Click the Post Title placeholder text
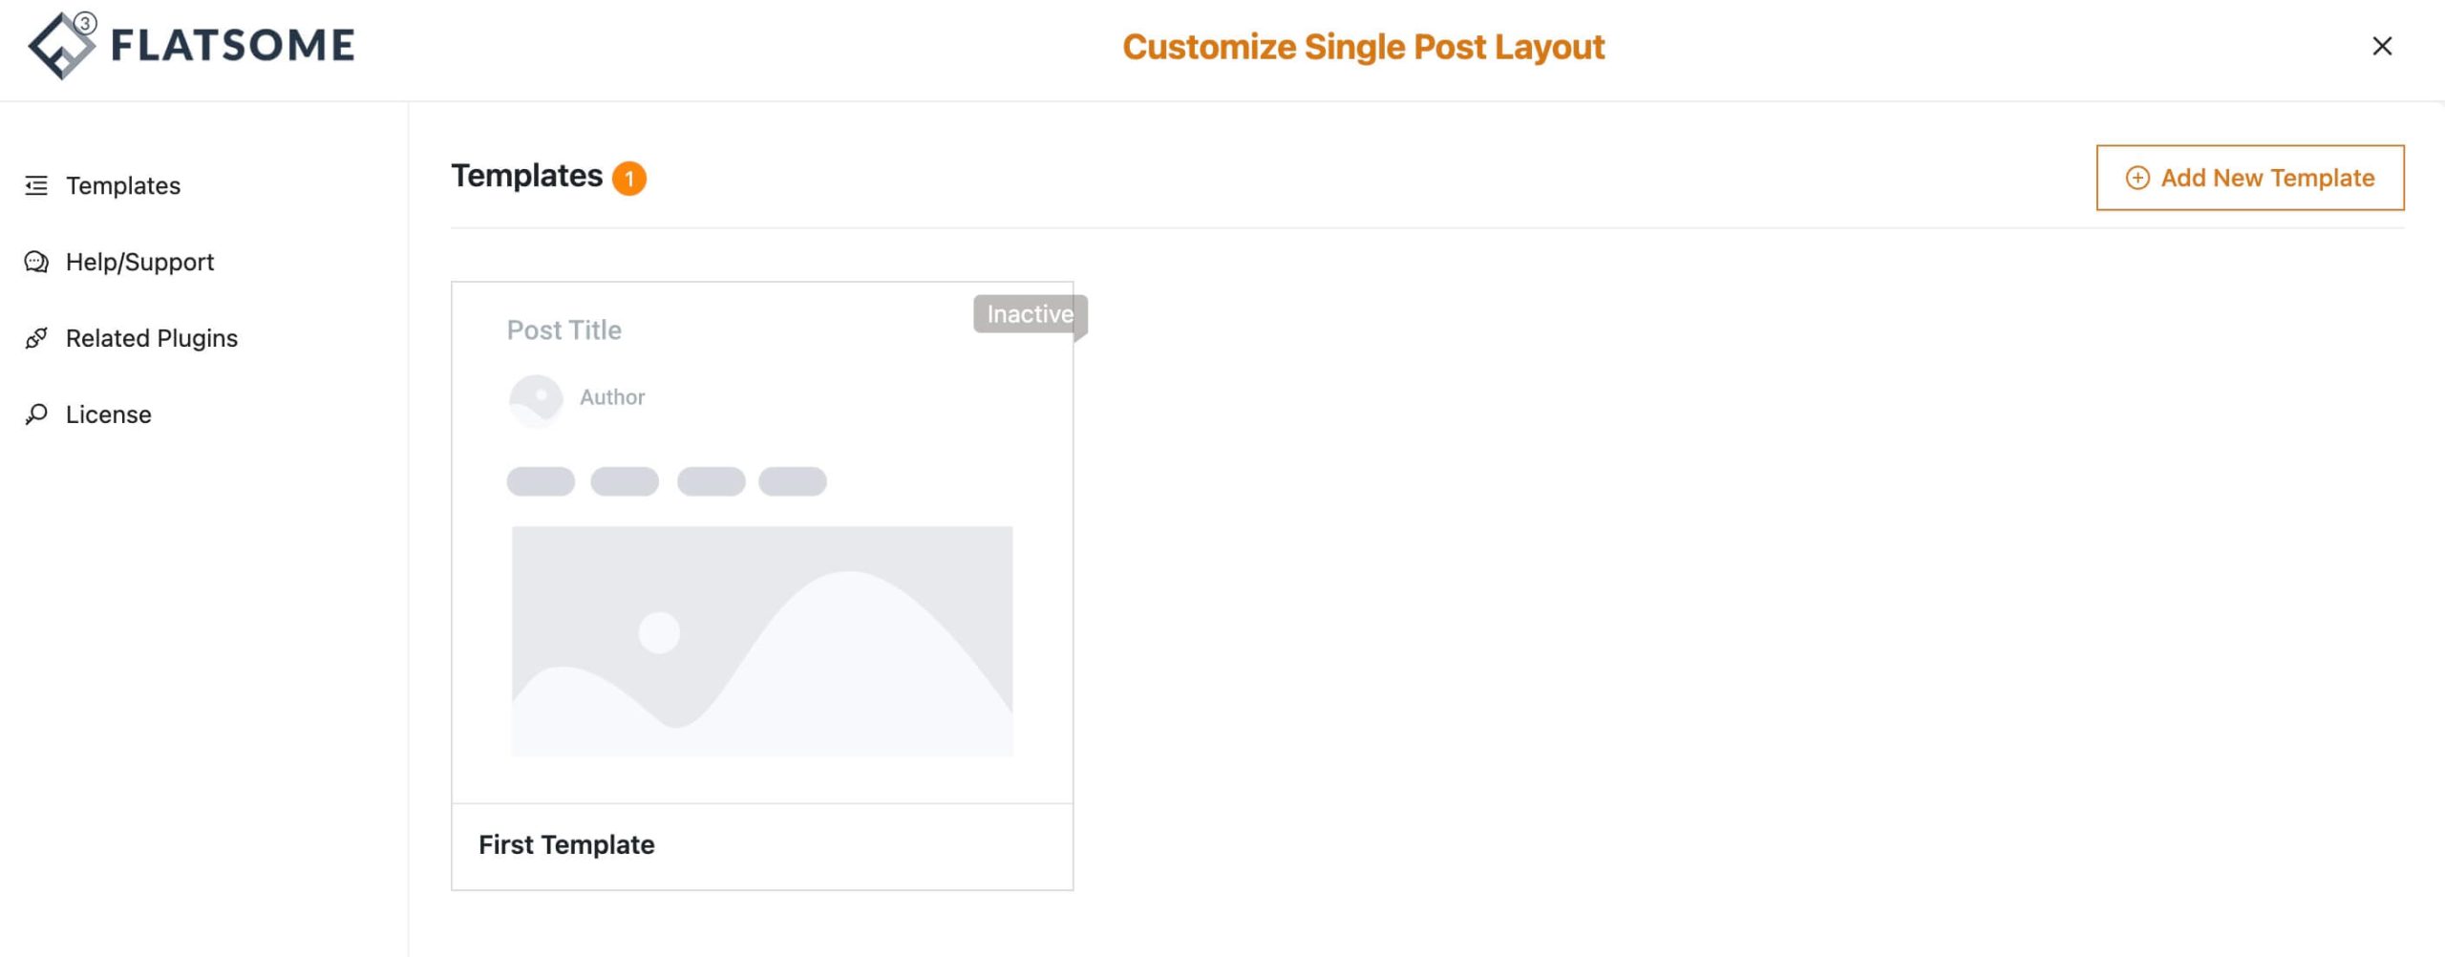This screenshot has height=957, width=2445. [x=563, y=330]
